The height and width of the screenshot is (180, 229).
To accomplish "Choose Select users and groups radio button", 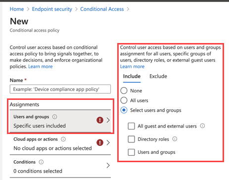I will (124, 110).
